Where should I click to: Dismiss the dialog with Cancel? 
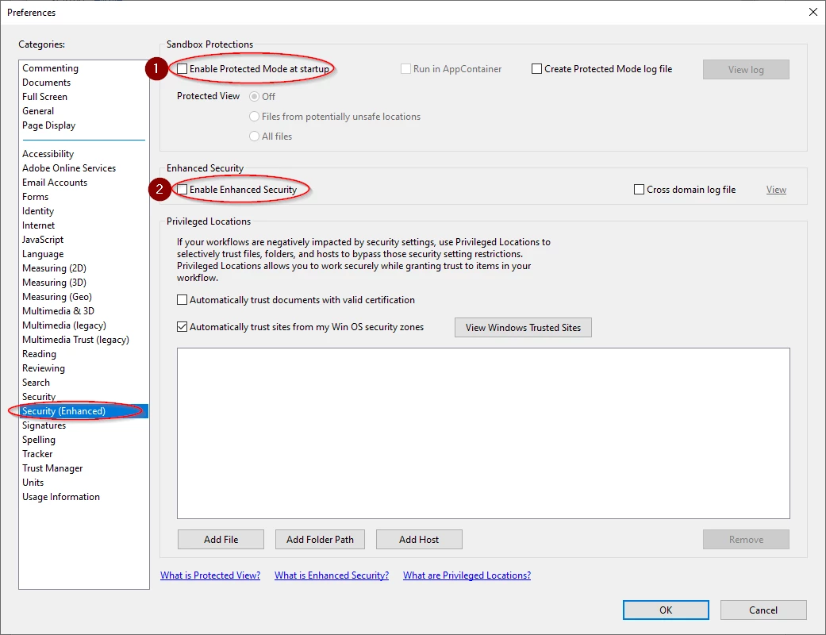pyautogui.click(x=763, y=610)
